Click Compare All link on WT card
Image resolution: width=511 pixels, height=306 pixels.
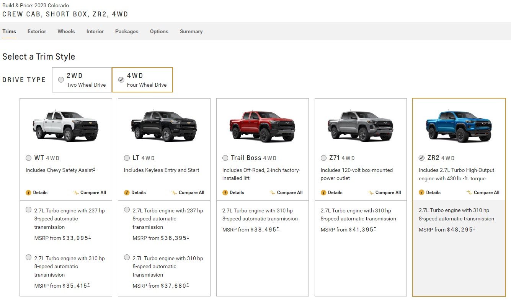tap(93, 193)
